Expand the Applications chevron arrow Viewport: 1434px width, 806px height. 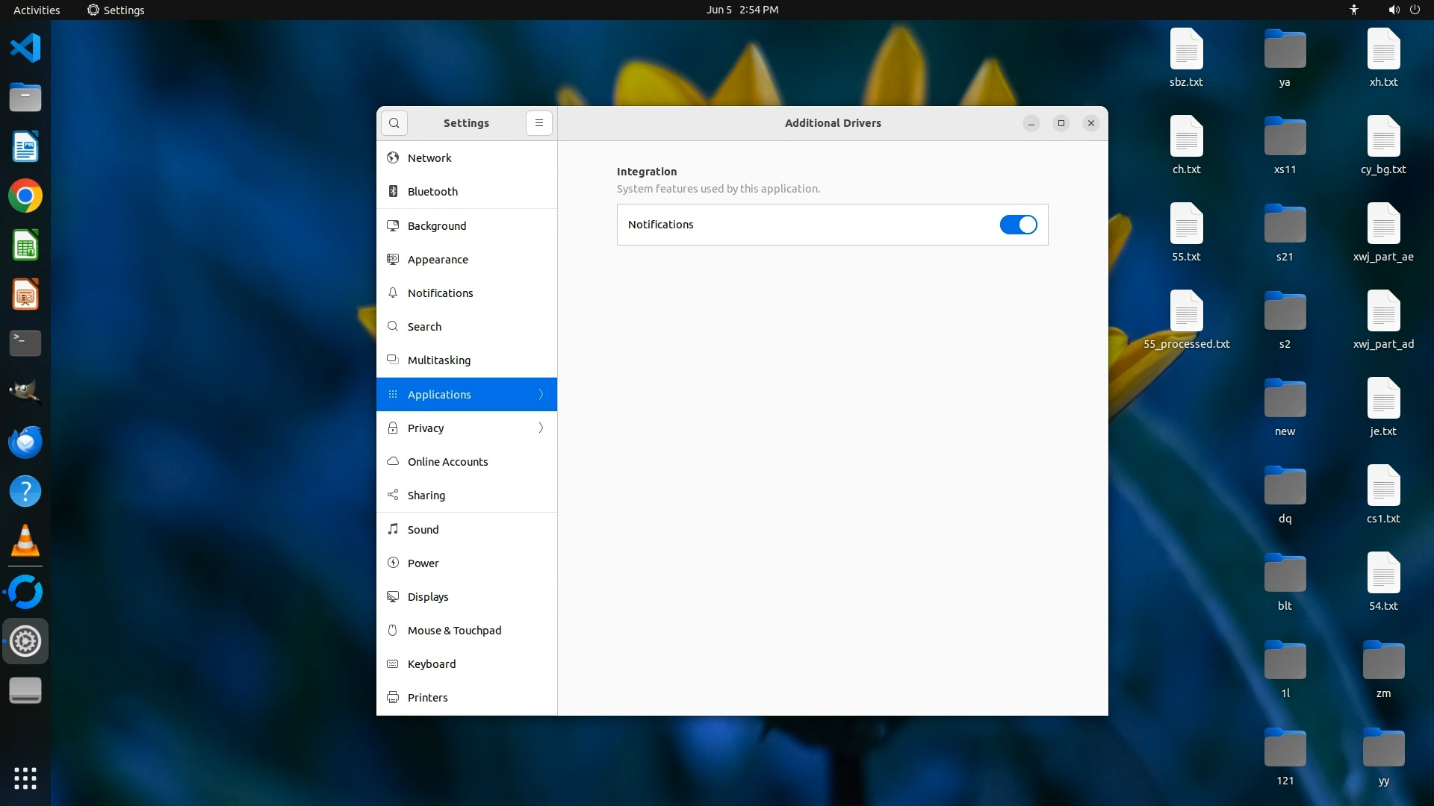[541, 394]
